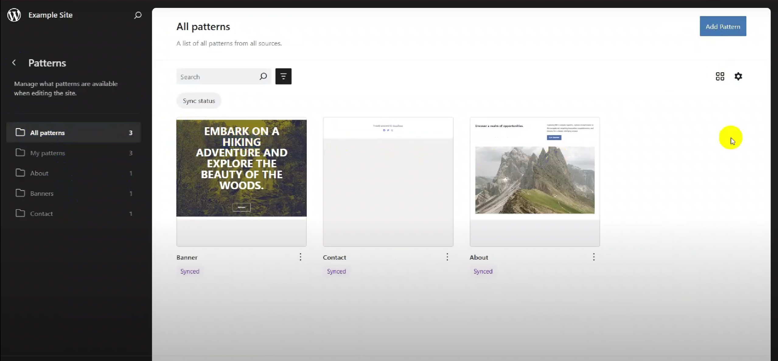
Task: Click the Add Pattern button
Action: coord(723,26)
